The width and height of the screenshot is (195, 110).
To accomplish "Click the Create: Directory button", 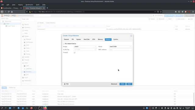I will (x=51, y=23).
